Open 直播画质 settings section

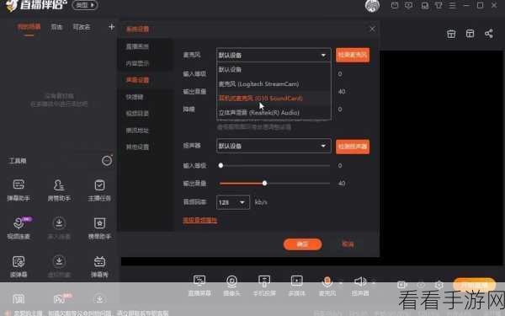click(x=137, y=46)
